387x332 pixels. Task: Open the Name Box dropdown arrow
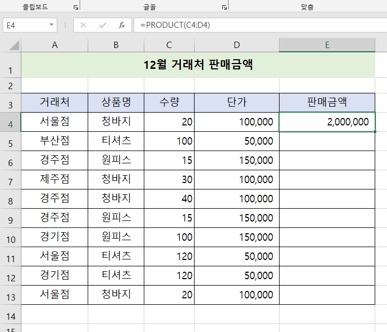(x=51, y=25)
